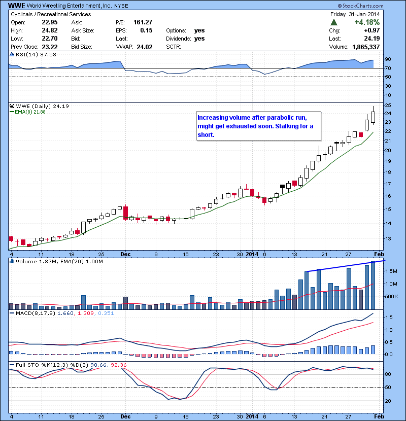This screenshot has height=421, width=406.
Task: Click the Bid Size label
Action: click(x=82, y=47)
